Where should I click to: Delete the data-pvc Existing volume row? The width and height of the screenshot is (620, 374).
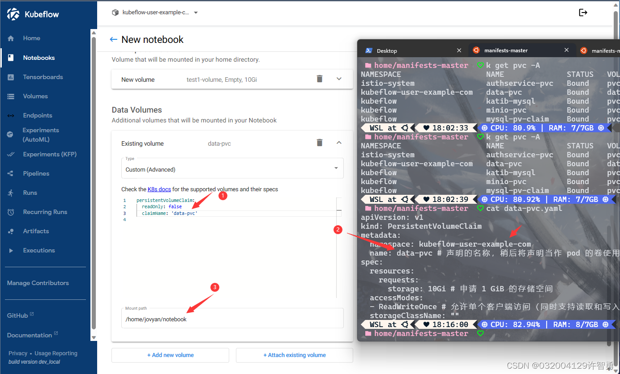pos(320,143)
